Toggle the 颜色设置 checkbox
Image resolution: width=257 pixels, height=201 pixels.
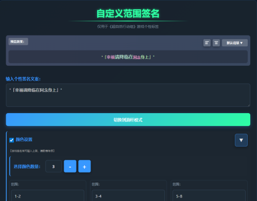(11, 140)
